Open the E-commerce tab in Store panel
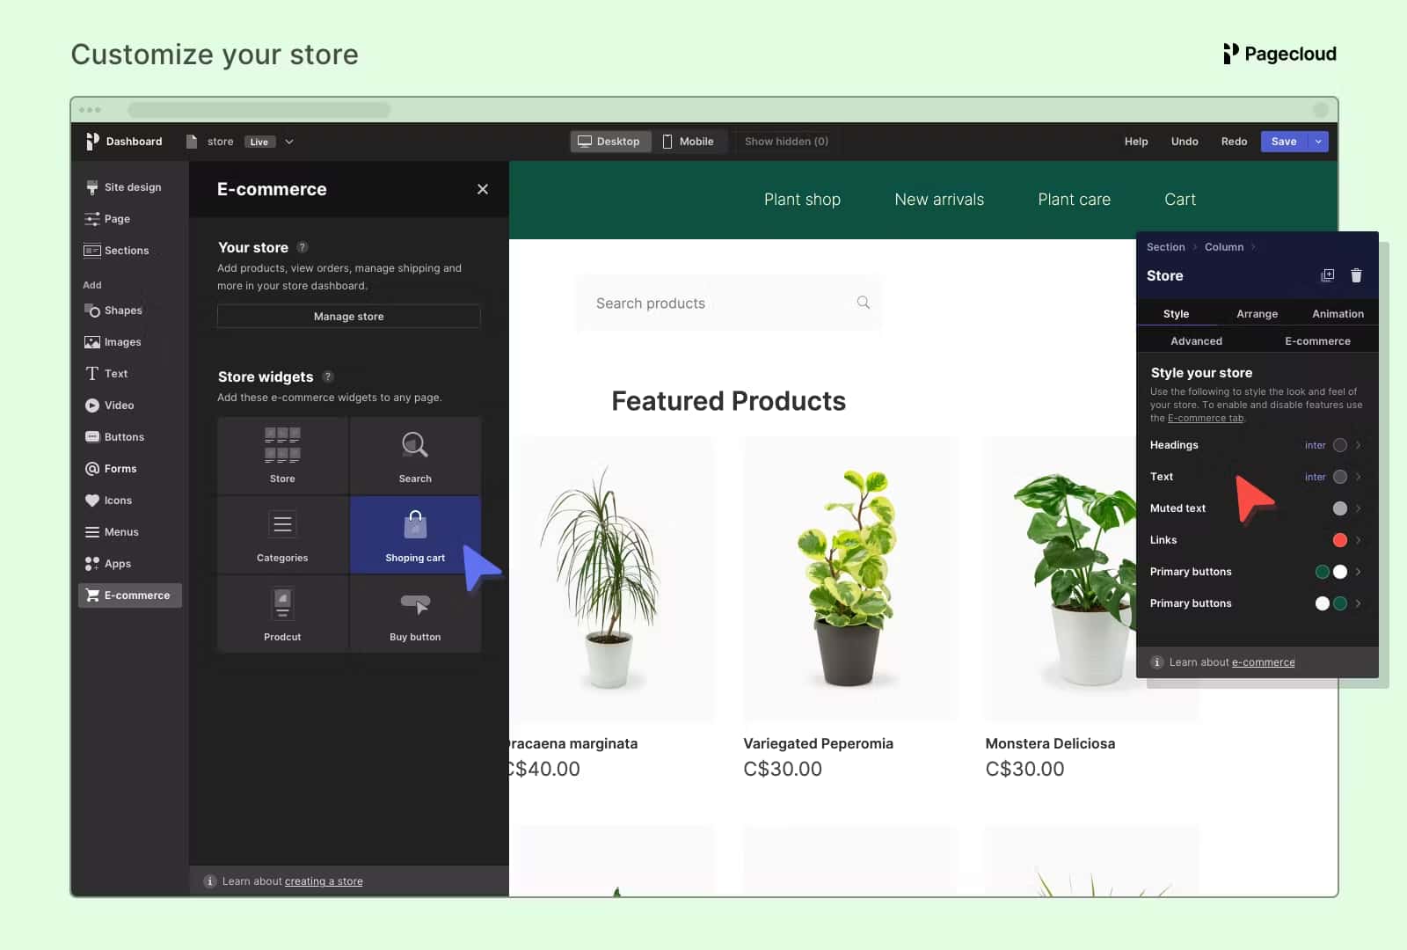 click(1317, 341)
